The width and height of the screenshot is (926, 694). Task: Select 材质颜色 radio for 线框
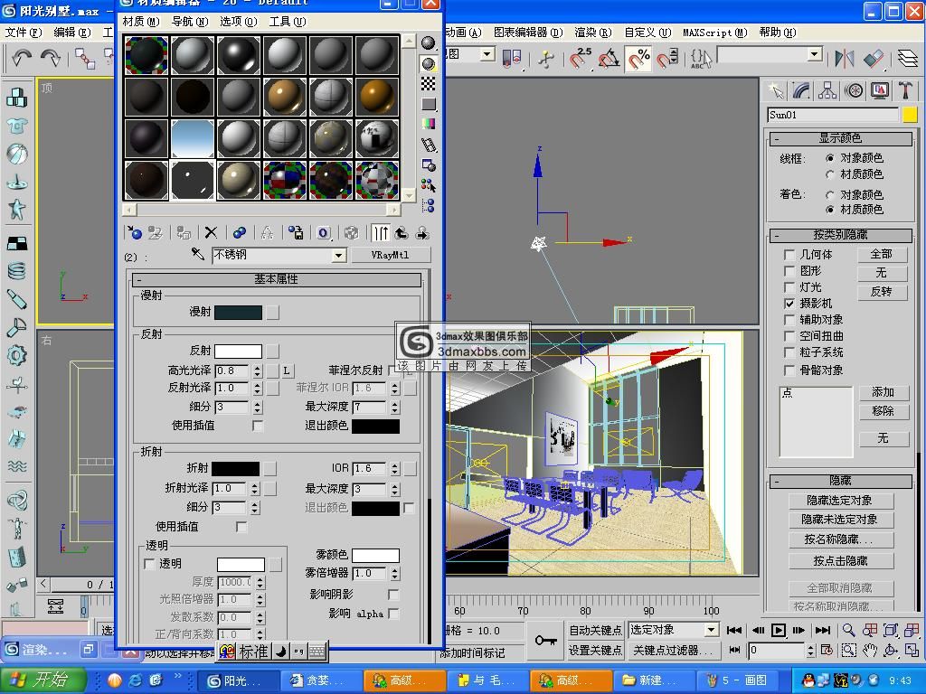pos(830,174)
